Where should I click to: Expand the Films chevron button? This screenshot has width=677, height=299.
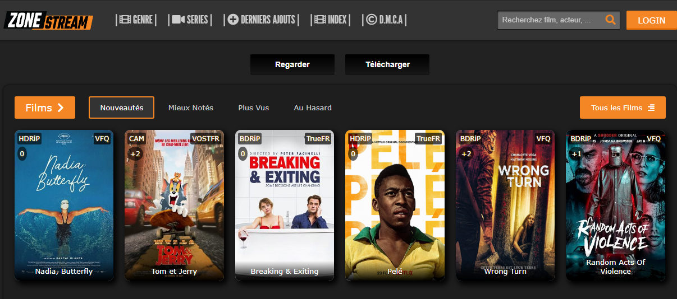45,108
